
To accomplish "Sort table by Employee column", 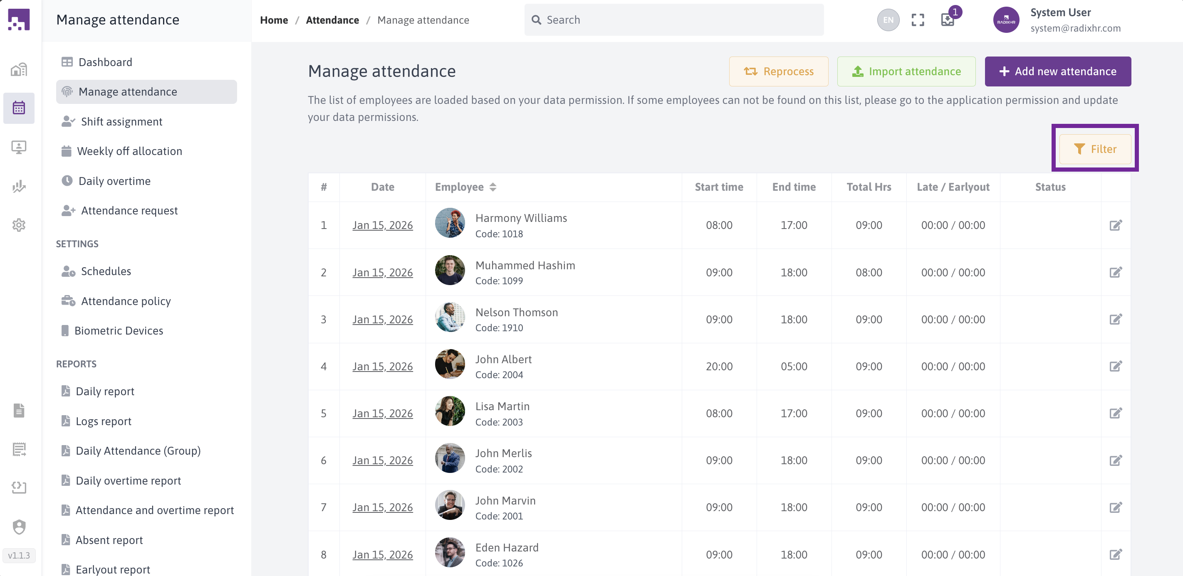I will 493,187.
